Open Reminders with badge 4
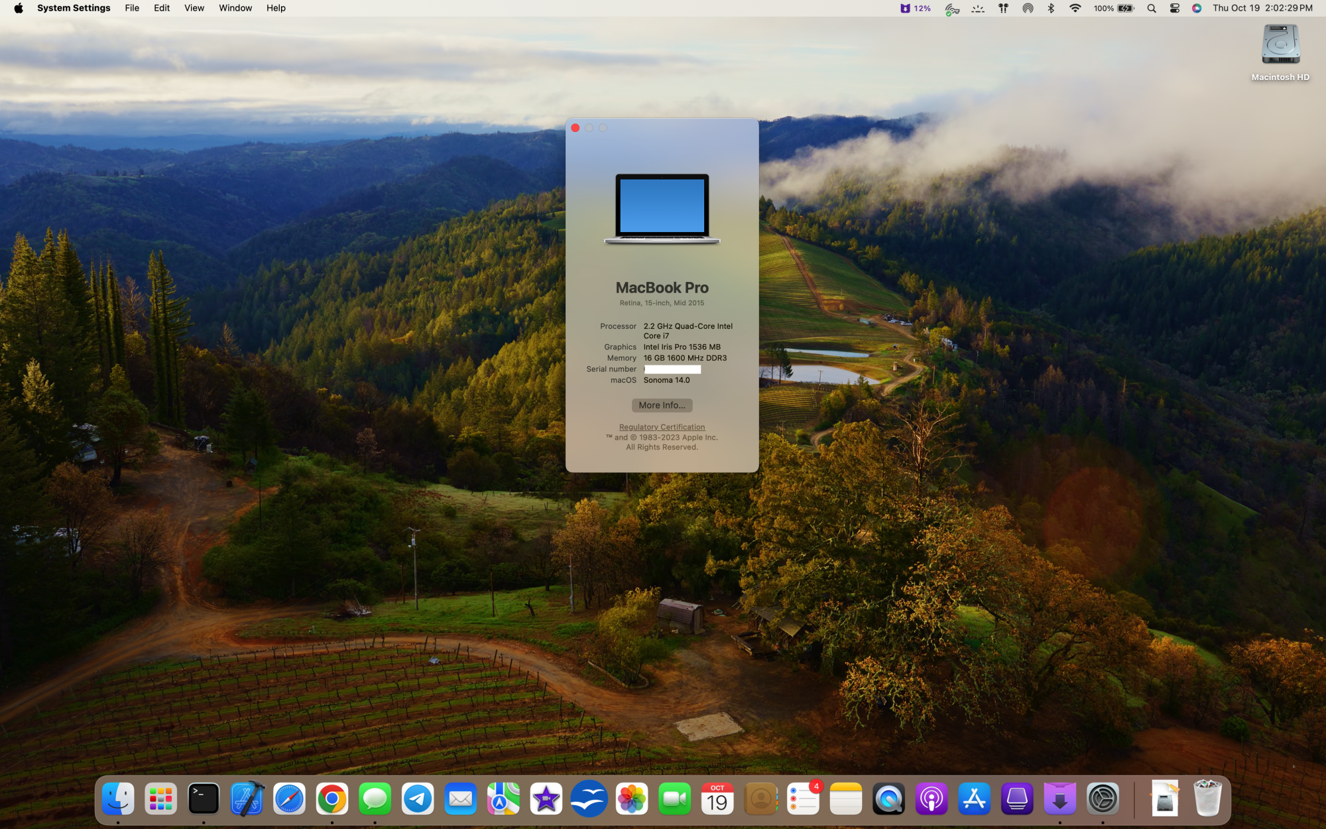Viewport: 1326px width, 829px height. (x=803, y=798)
